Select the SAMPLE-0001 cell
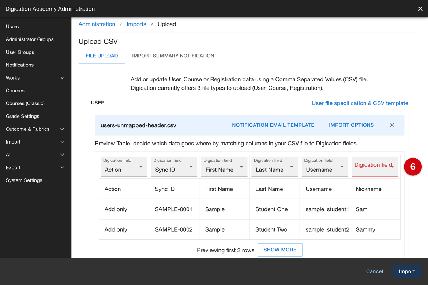The height and width of the screenshot is (285, 428). (x=174, y=209)
